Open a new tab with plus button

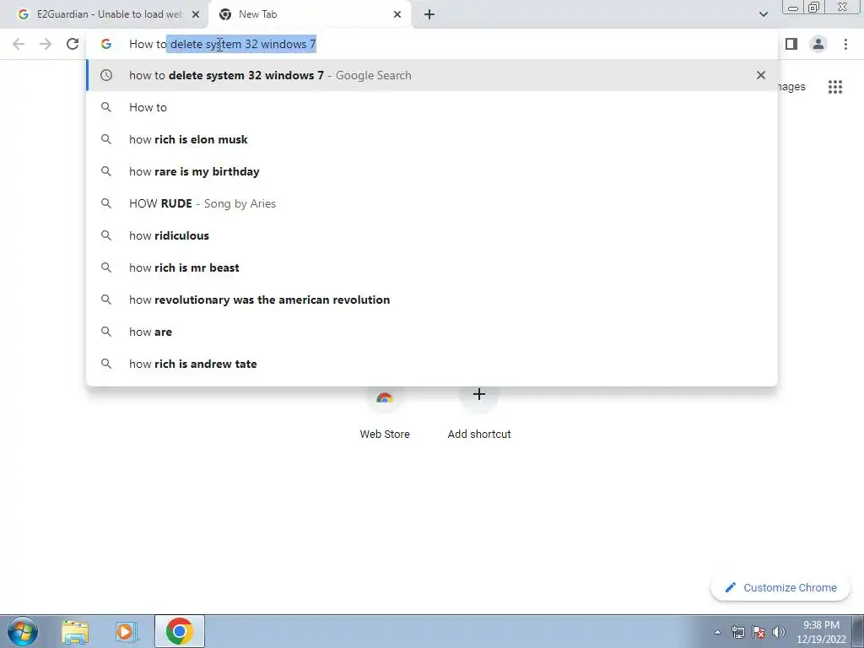tap(429, 14)
